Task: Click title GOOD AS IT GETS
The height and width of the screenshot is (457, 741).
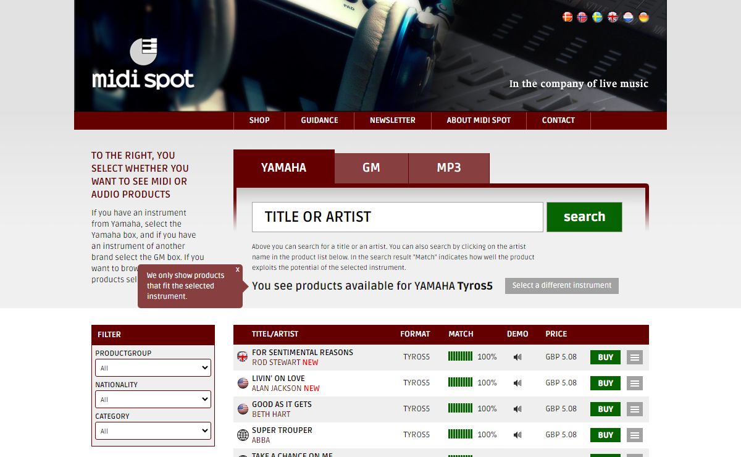Action: (x=282, y=405)
